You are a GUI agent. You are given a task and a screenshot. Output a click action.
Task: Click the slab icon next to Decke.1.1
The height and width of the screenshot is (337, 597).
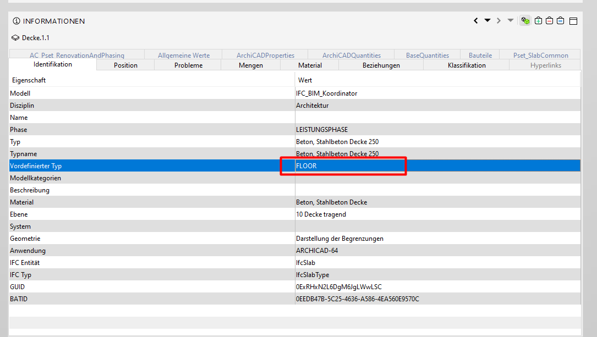(x=15, y=37)
